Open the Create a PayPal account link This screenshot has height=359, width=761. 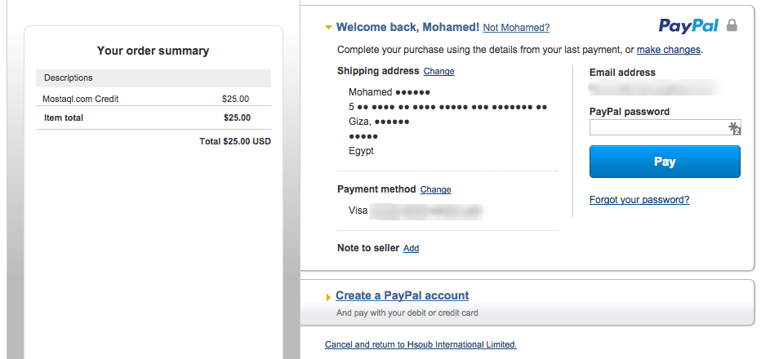click(x=402, y=295)
